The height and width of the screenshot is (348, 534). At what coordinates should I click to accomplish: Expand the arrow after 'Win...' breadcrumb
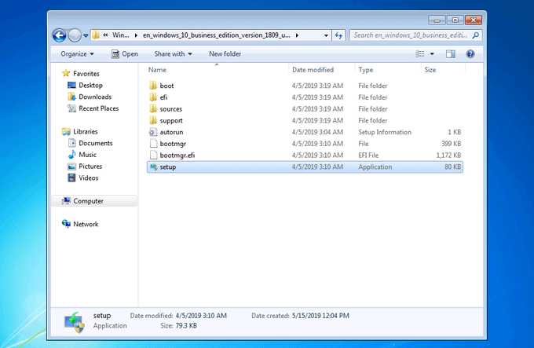pos(136,35)
